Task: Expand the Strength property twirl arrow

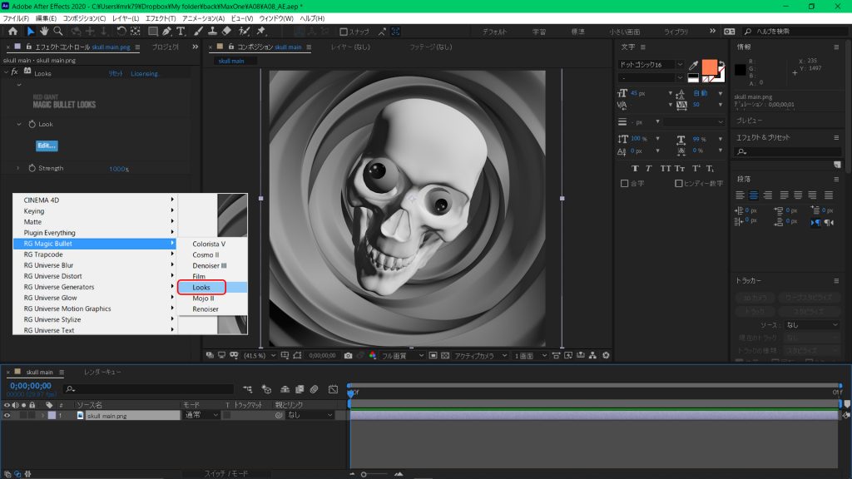Action: pyautogui.click(x=18, y=168)
